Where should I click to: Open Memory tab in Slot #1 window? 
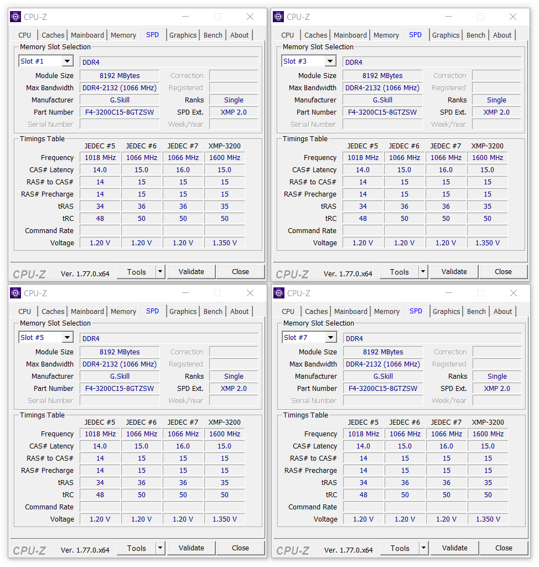(x=123, y=35)
